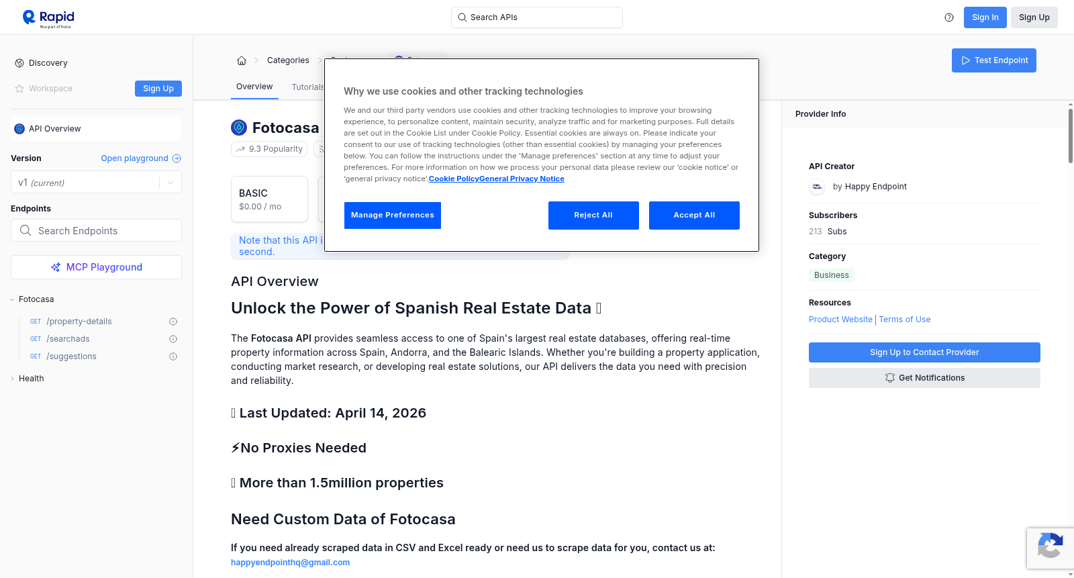This screenshot has width=1074, height=578.
Task: Click Sign Up to Contact Provider
Action: point(924,352)
